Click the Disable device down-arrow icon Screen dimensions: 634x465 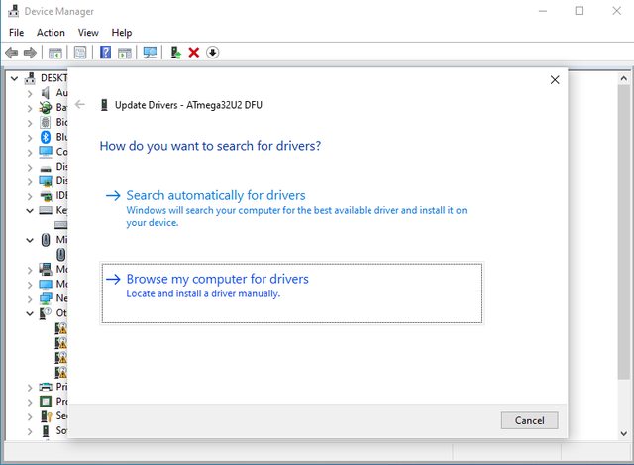(213, 53)
